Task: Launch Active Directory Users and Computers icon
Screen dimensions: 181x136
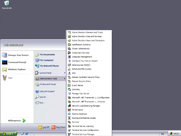Action: click(x=69, y=41)
